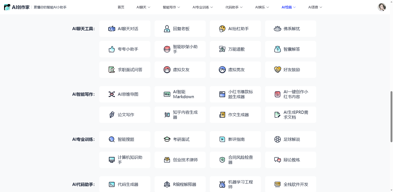This screenshot has width=393, height=192.
Task: Click the 足球解说 soccer ball icon
Action: (x=277, y=139)
